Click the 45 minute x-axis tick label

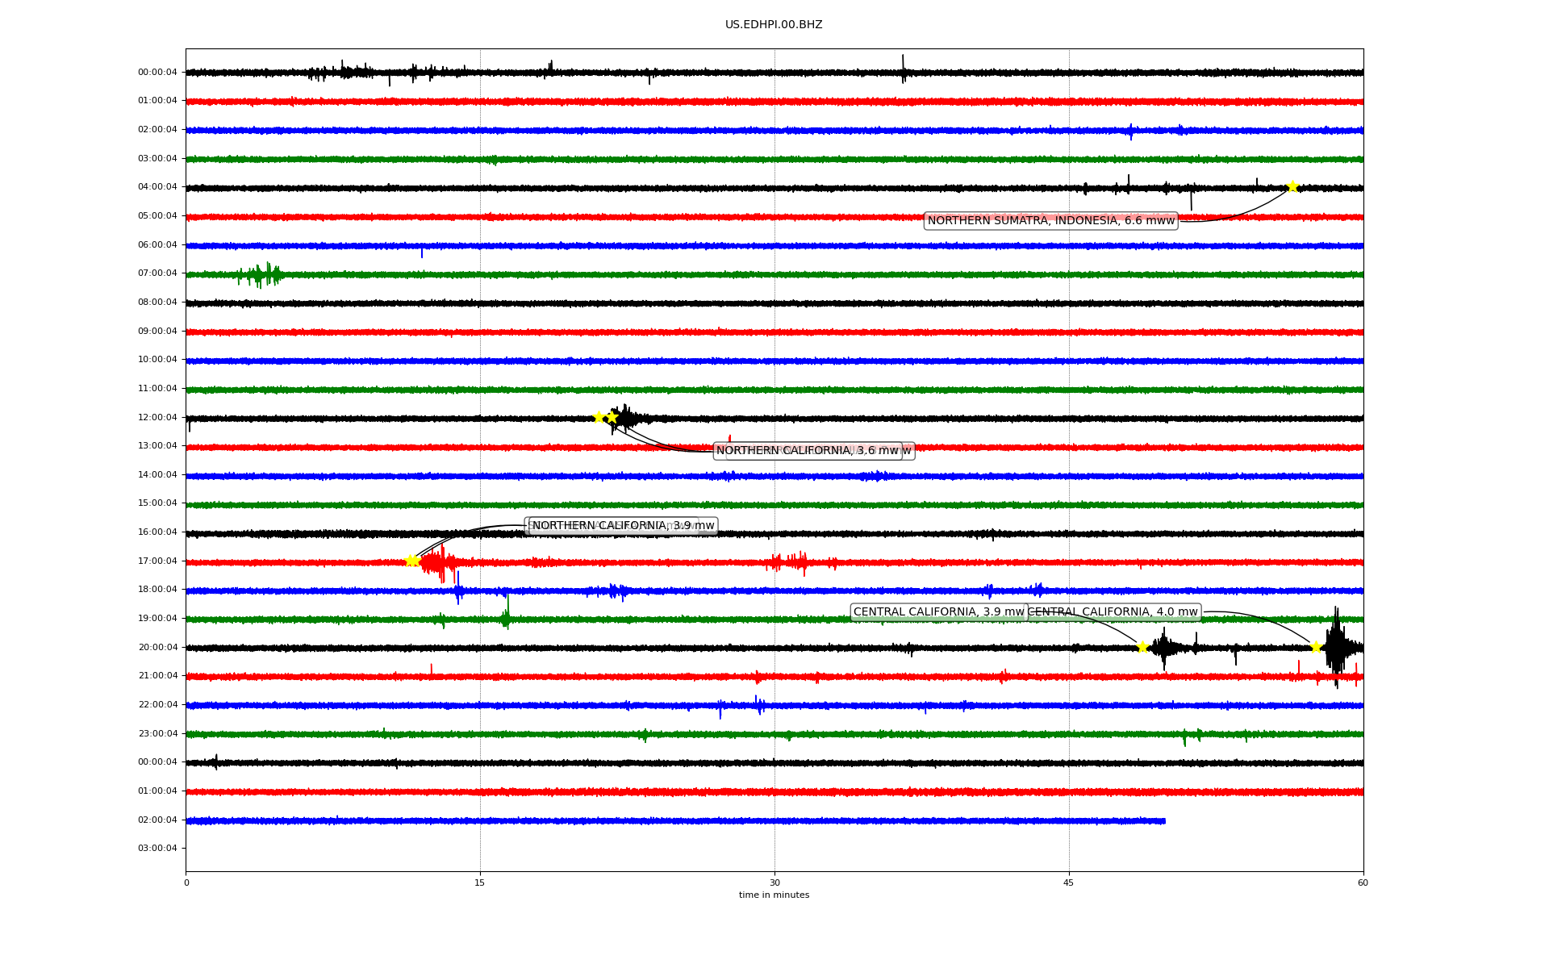[x=1069, y=882]
